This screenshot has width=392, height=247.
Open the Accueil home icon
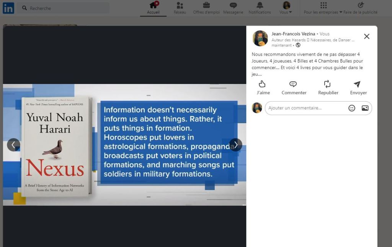pyautogui.click(x=153, y=5)
